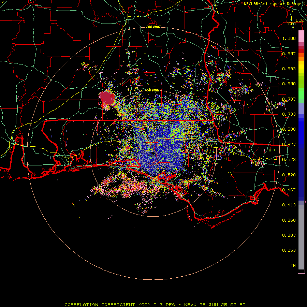
Task: Click the 0.893 scale label
Action: pyautogui.click(x=289, y=69)
